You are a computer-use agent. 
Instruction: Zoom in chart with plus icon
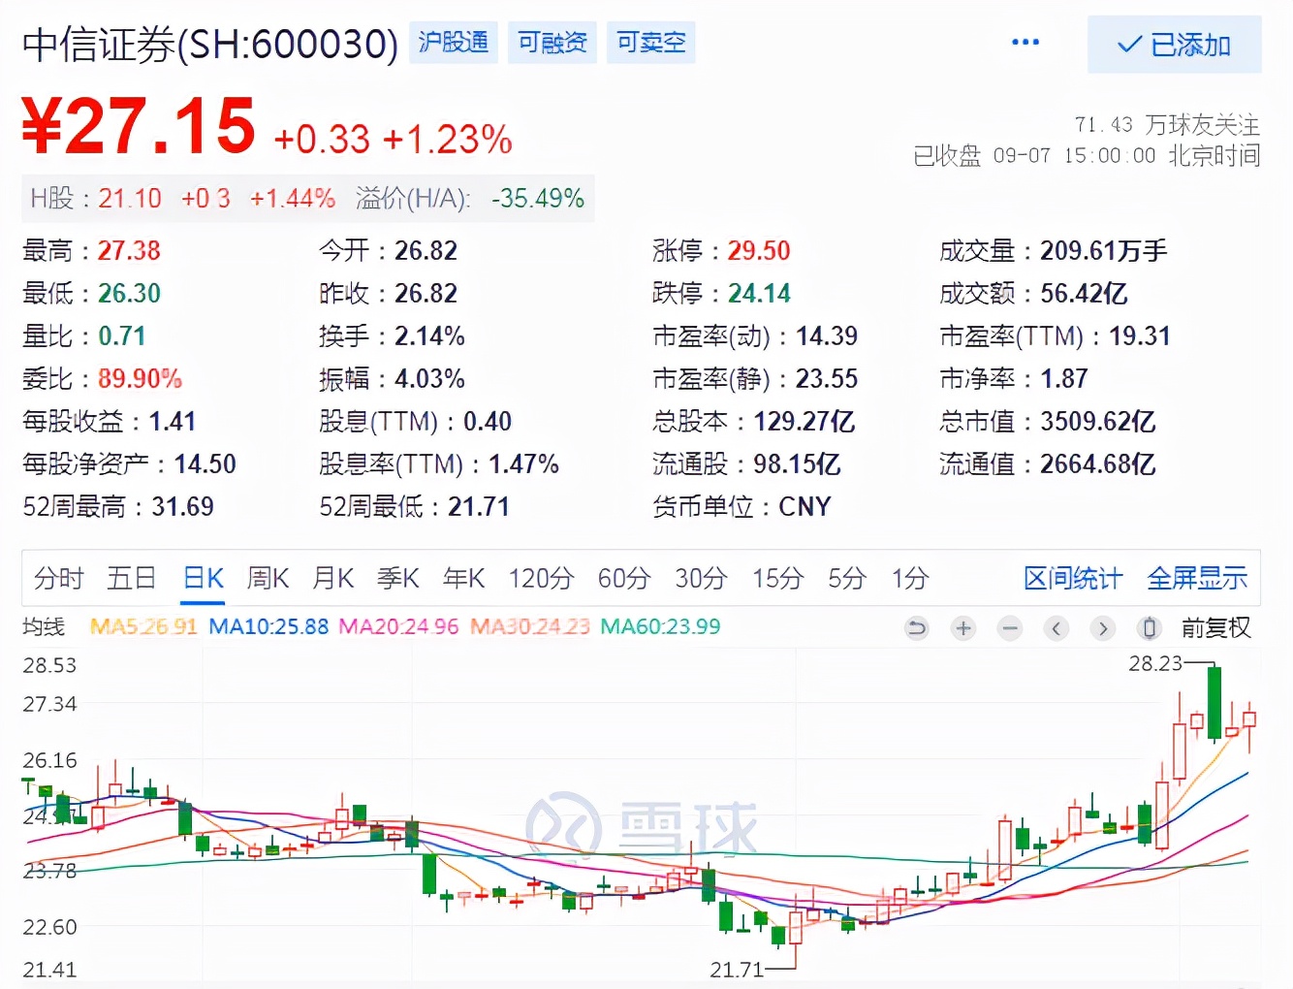963,628
